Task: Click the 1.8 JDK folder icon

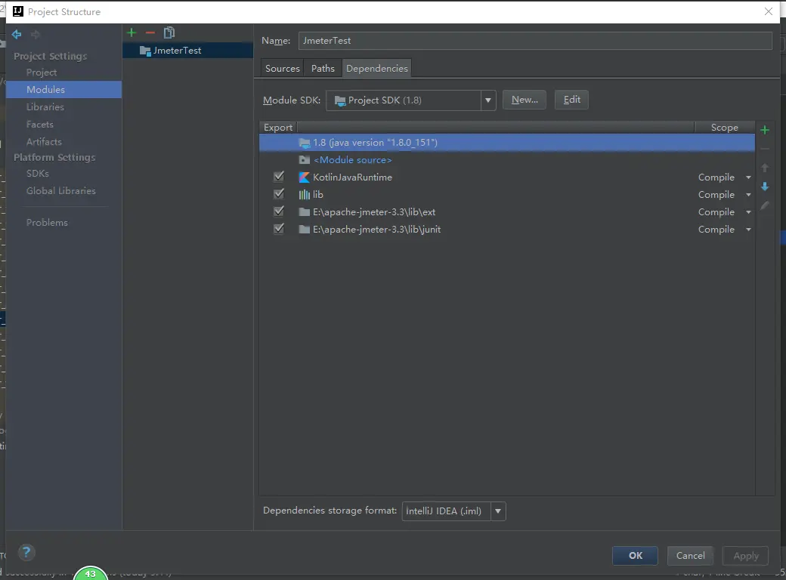Action: tap(305, 143)
